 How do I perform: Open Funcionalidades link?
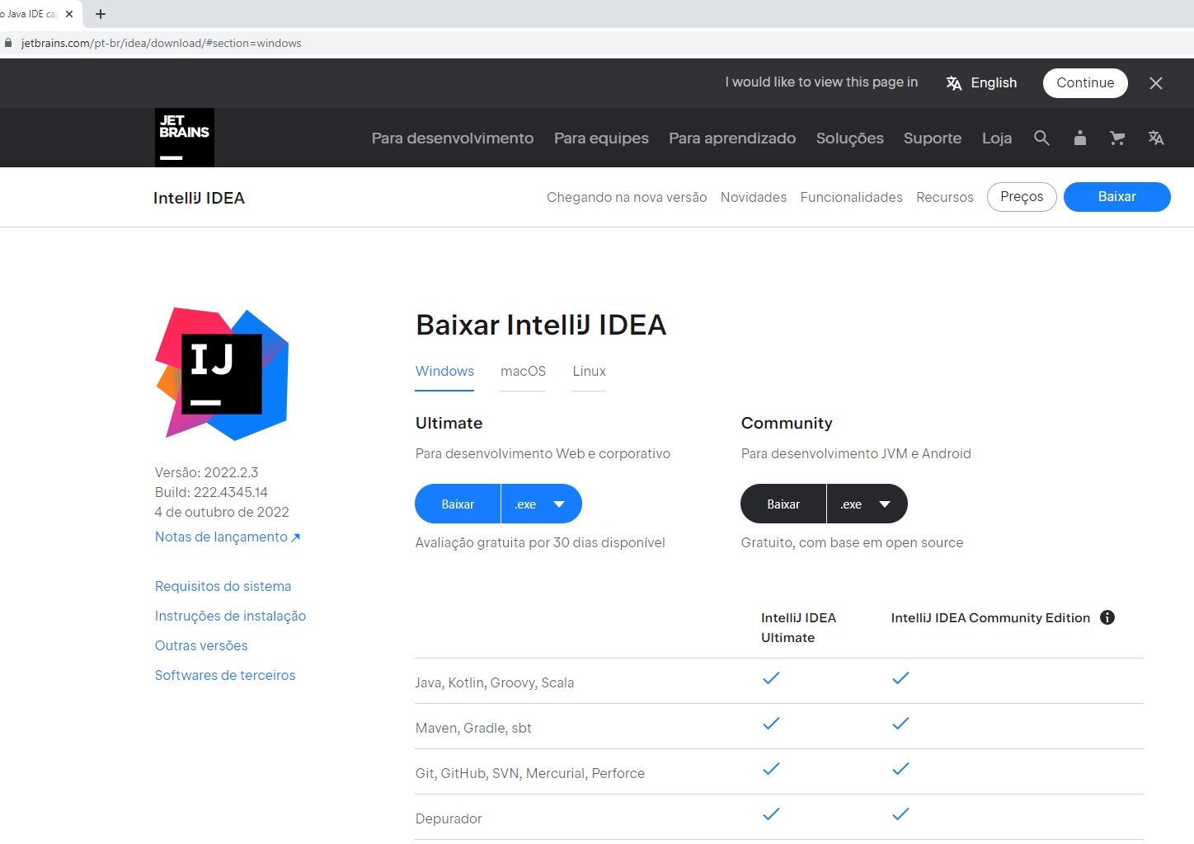tap(851, 198)
